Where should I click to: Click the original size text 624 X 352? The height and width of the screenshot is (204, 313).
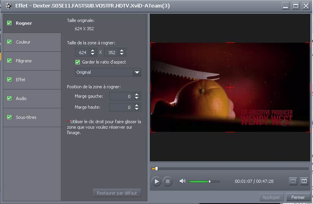click(x=84, y=29)
